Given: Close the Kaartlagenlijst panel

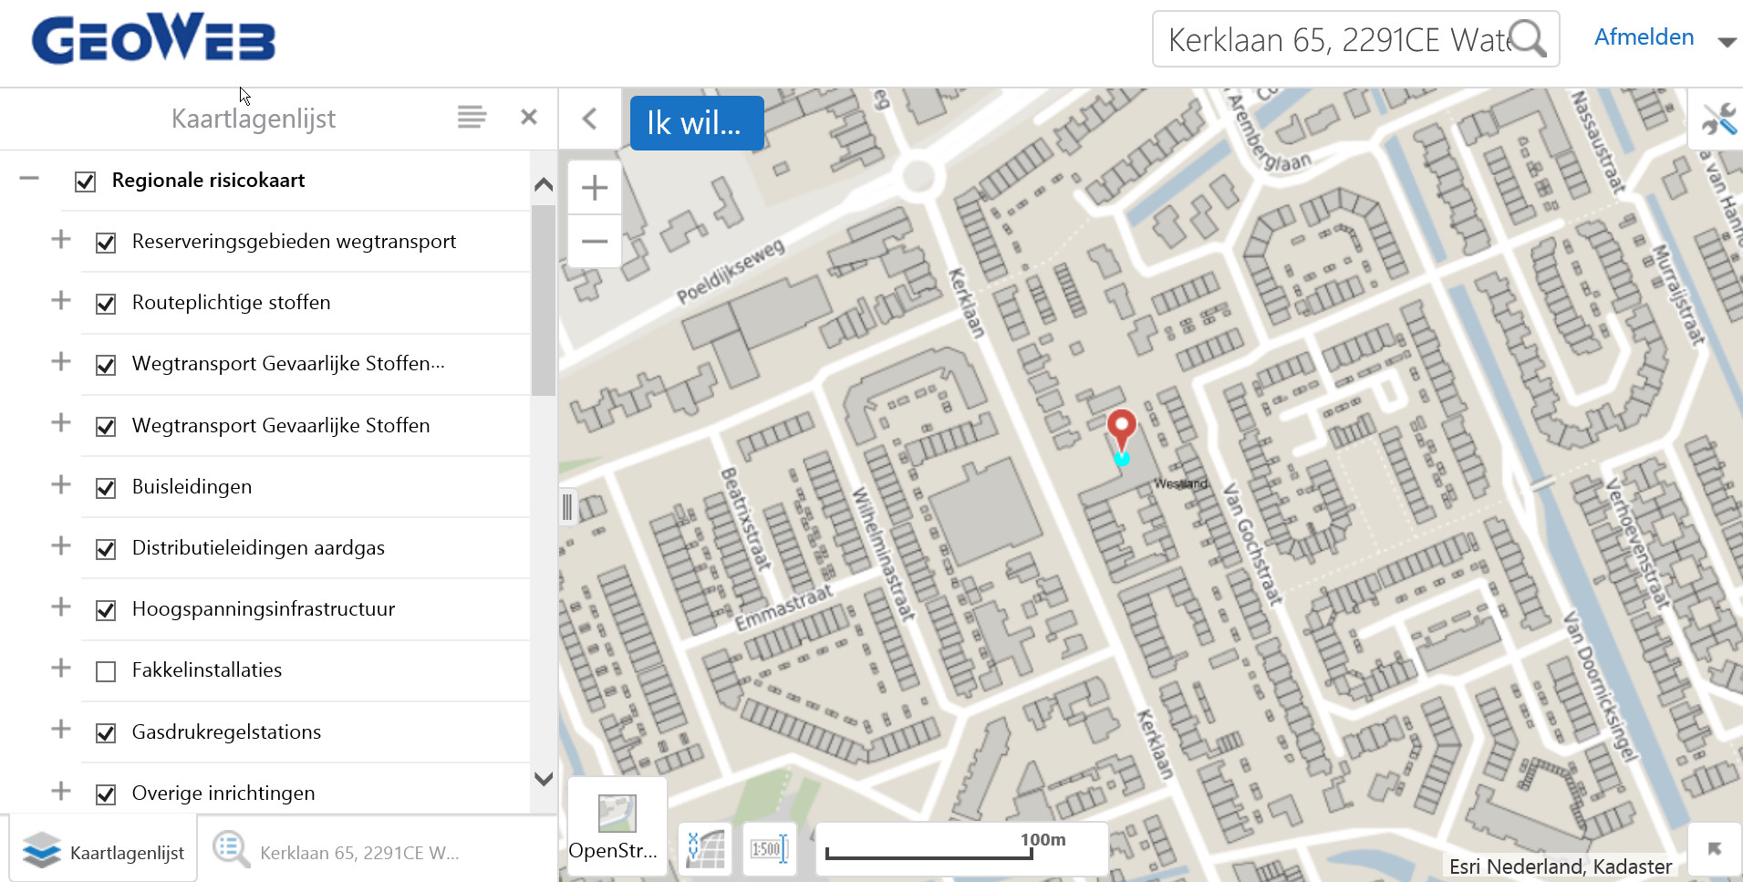Looking at the screenshot, I should (x=529, y=117).
